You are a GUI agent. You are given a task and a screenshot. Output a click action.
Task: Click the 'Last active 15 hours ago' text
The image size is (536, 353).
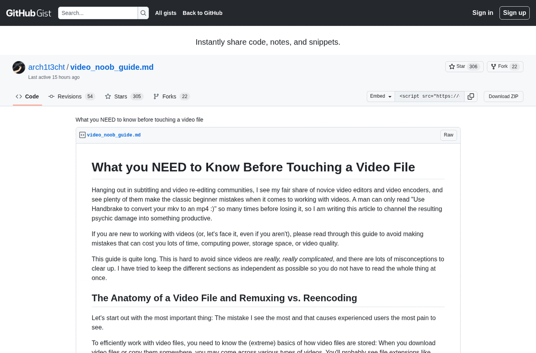(54, 77)
